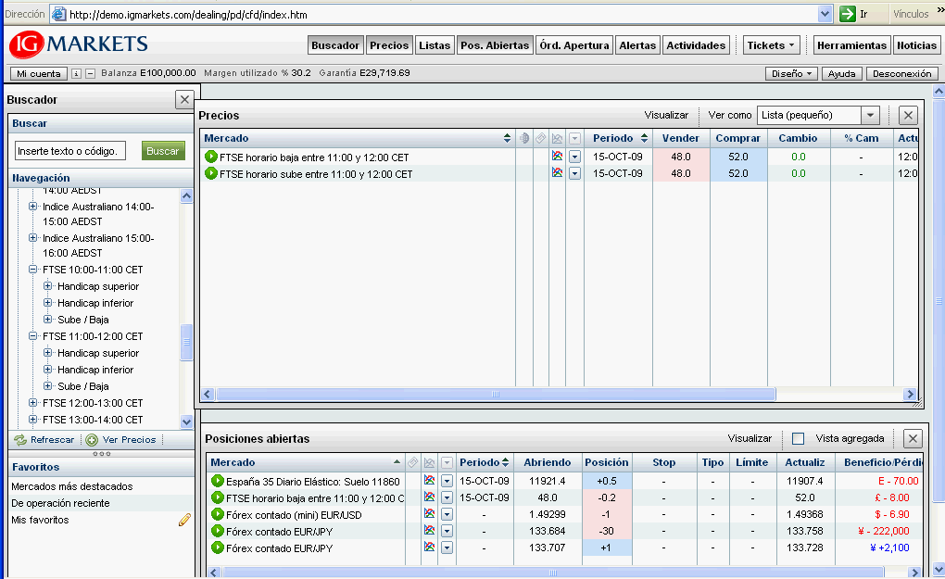Collapse the FTSE 11:00-12:00 CET tree node
The image size is (945, 579).
tap(33, 336)
